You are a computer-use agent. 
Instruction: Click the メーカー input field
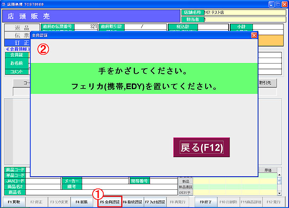pos(105,181)
